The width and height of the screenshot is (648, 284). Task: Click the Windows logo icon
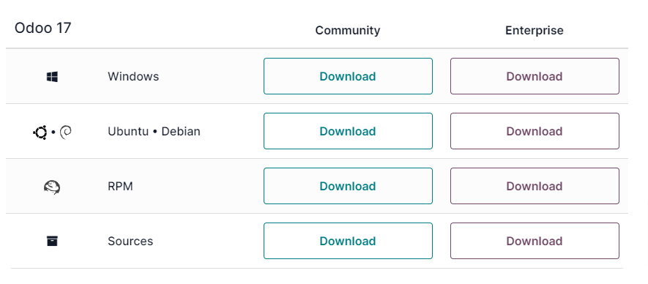52,76
